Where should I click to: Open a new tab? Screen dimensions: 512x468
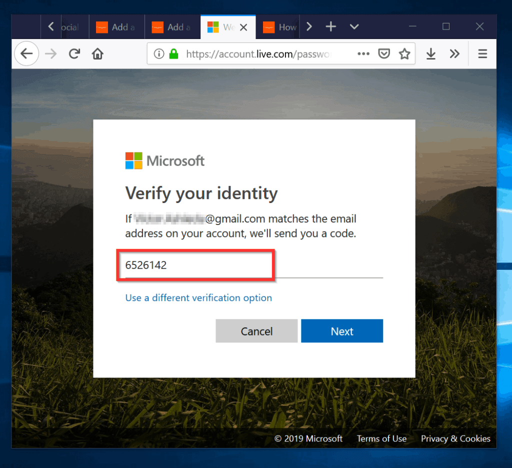[331, 26]
